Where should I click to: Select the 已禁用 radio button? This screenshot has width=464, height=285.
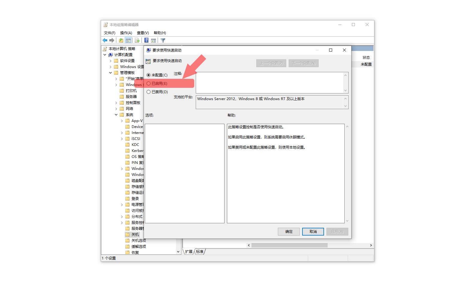(149, 92)
